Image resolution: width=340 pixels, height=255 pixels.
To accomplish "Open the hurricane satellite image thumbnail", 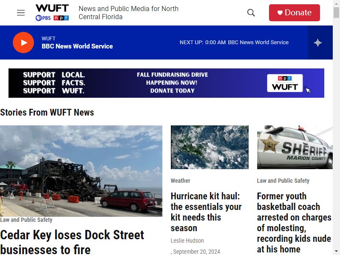I will pos(210,147).
